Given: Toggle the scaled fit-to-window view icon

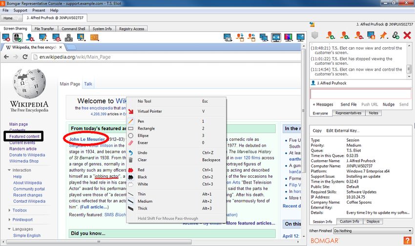Looking at the screenshot, I should pyautogui.click(x=276, y=38).
